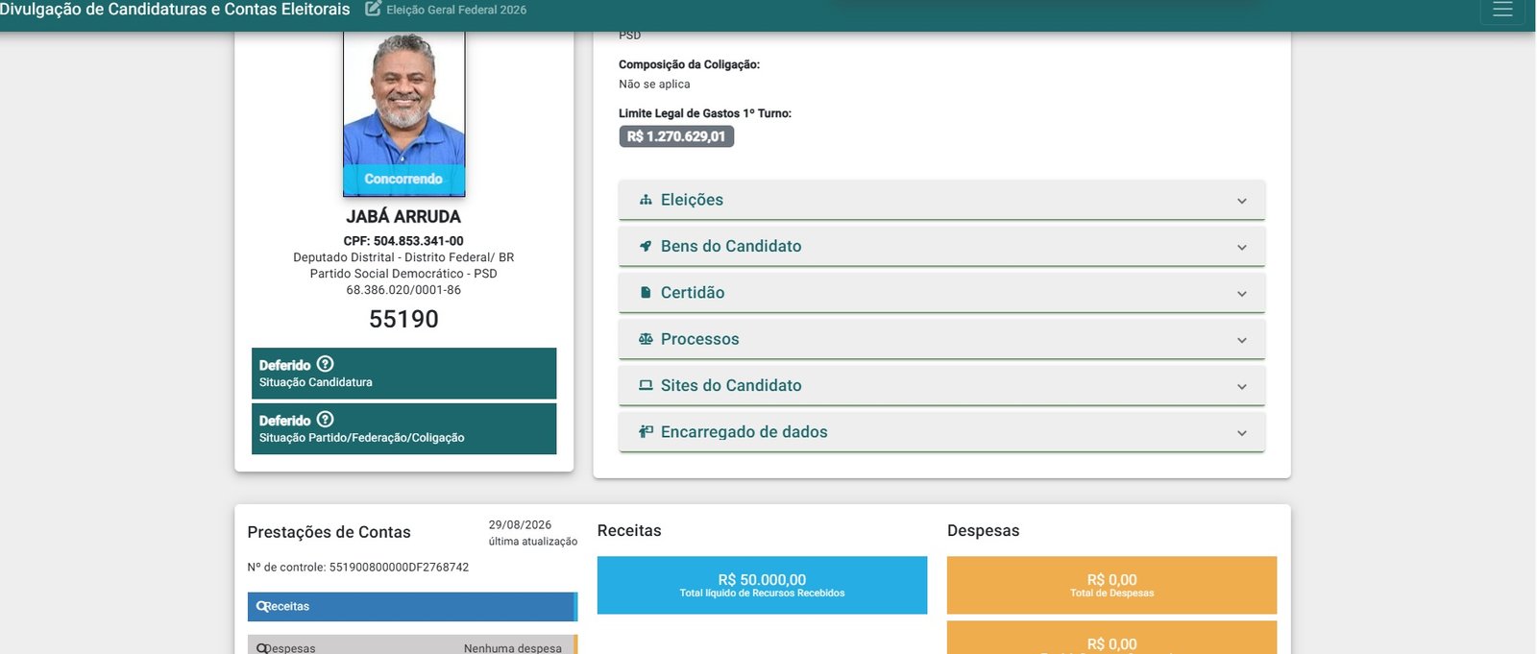Click the help icon next to Deferido Situação Candidatura
1537x654 pixels.
[325, 364]
